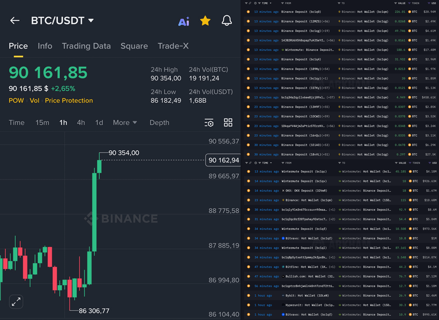The width and height of the screenshot is (439, 320).
Task: Click the $20.94M USD value
Action: point(429,12)
